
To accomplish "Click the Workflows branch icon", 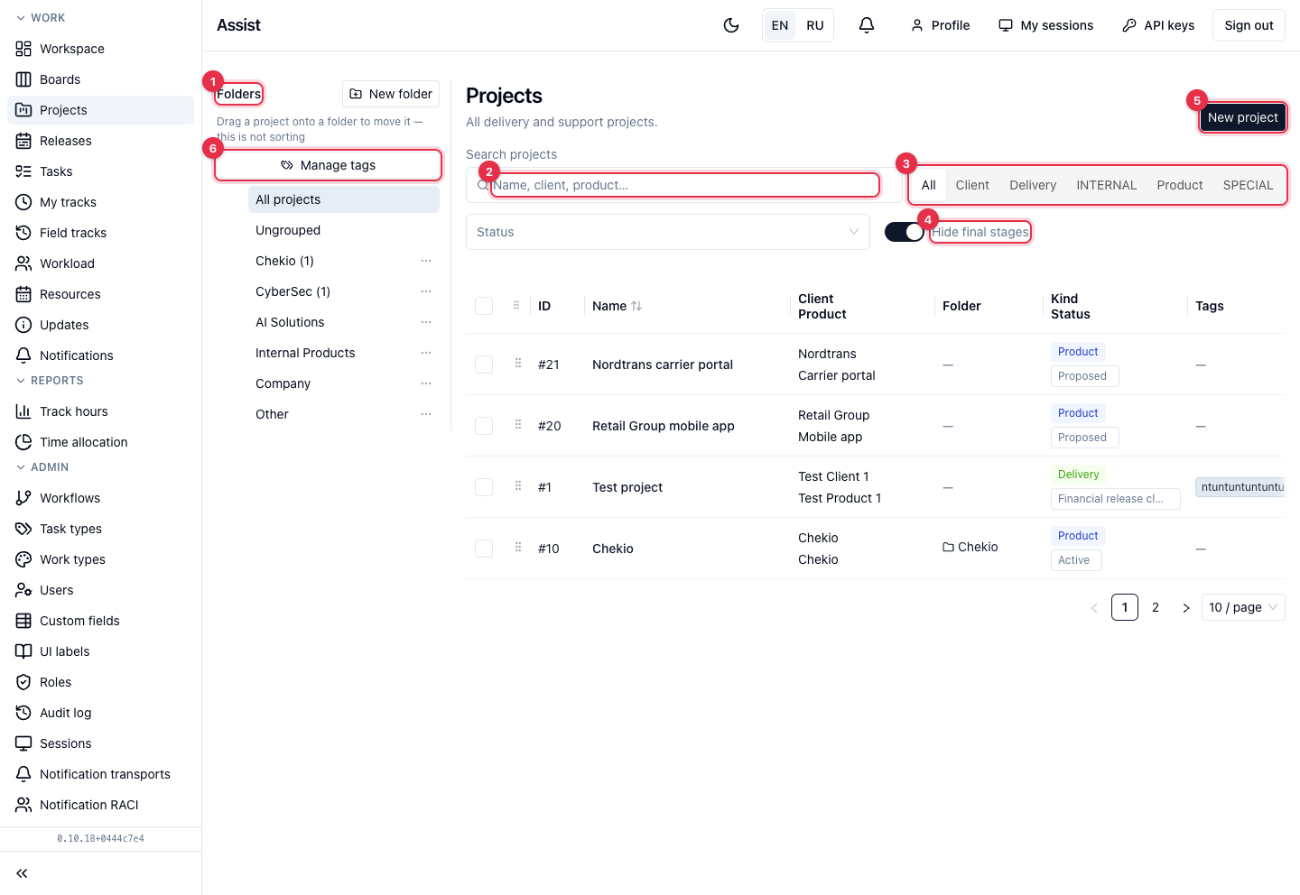I will coord(23,498).
